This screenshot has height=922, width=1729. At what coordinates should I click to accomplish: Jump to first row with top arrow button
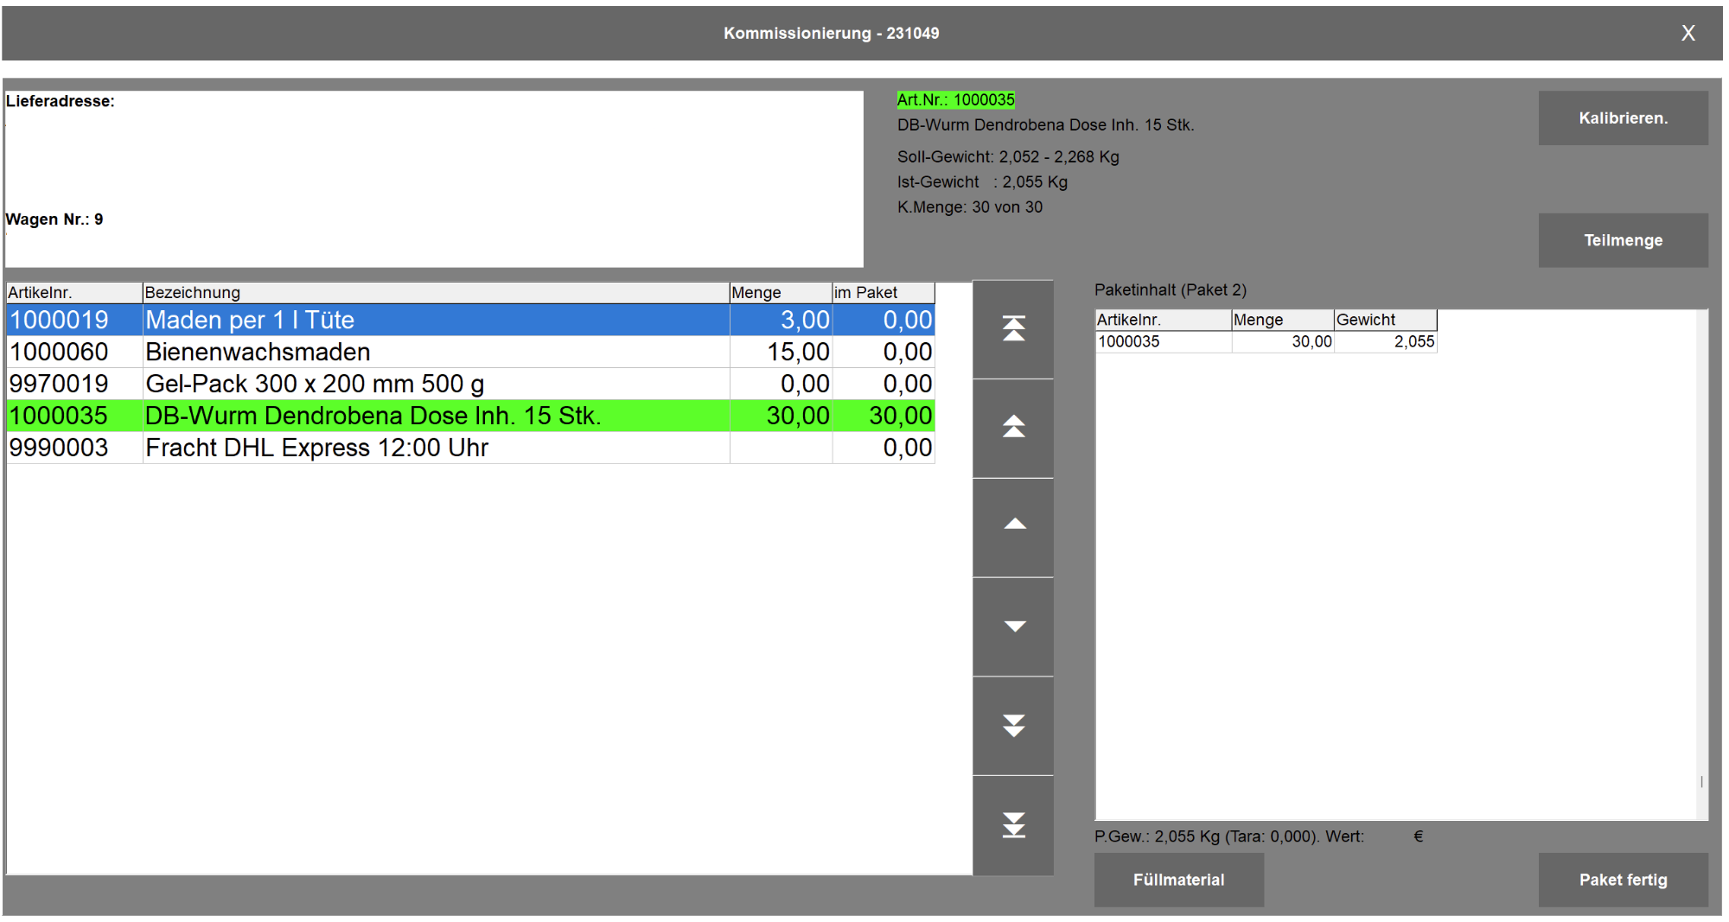pos(1013,329)
